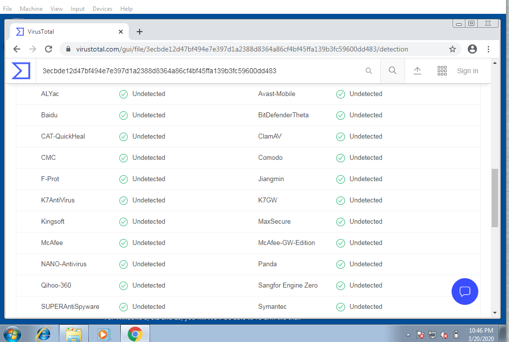Image resolution: width=509 pixels, height=342 pixels.
Task: Open the search panel magnifier icon
Action: click(393, 70)
